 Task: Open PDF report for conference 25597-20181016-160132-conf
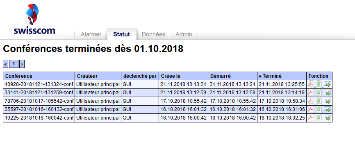point(311,109)
